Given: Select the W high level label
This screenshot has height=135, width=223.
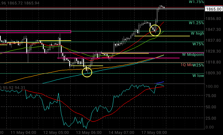Looking at the screenshot, I should [x=197, y=33].
